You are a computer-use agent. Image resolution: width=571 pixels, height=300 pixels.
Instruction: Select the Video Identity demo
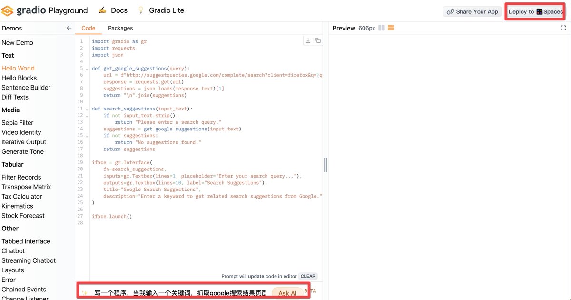pyautogui.click(x=21, y=132)
